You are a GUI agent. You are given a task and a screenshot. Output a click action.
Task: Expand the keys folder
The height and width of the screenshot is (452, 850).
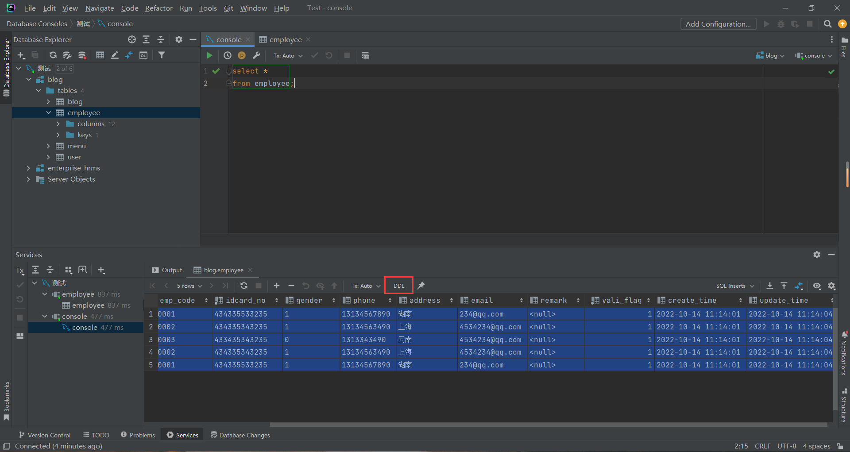click(x=58, y=135)
